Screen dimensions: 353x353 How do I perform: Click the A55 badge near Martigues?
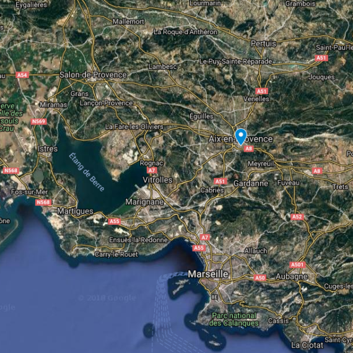pyautogui.click(x=115, y=221)
